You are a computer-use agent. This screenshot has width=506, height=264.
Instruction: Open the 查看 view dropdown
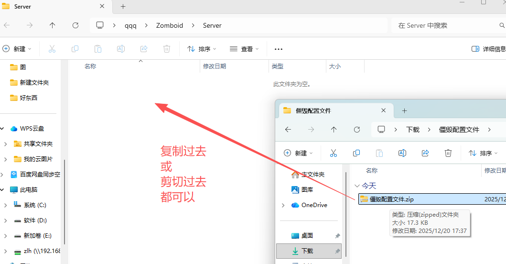pos(244,49)
